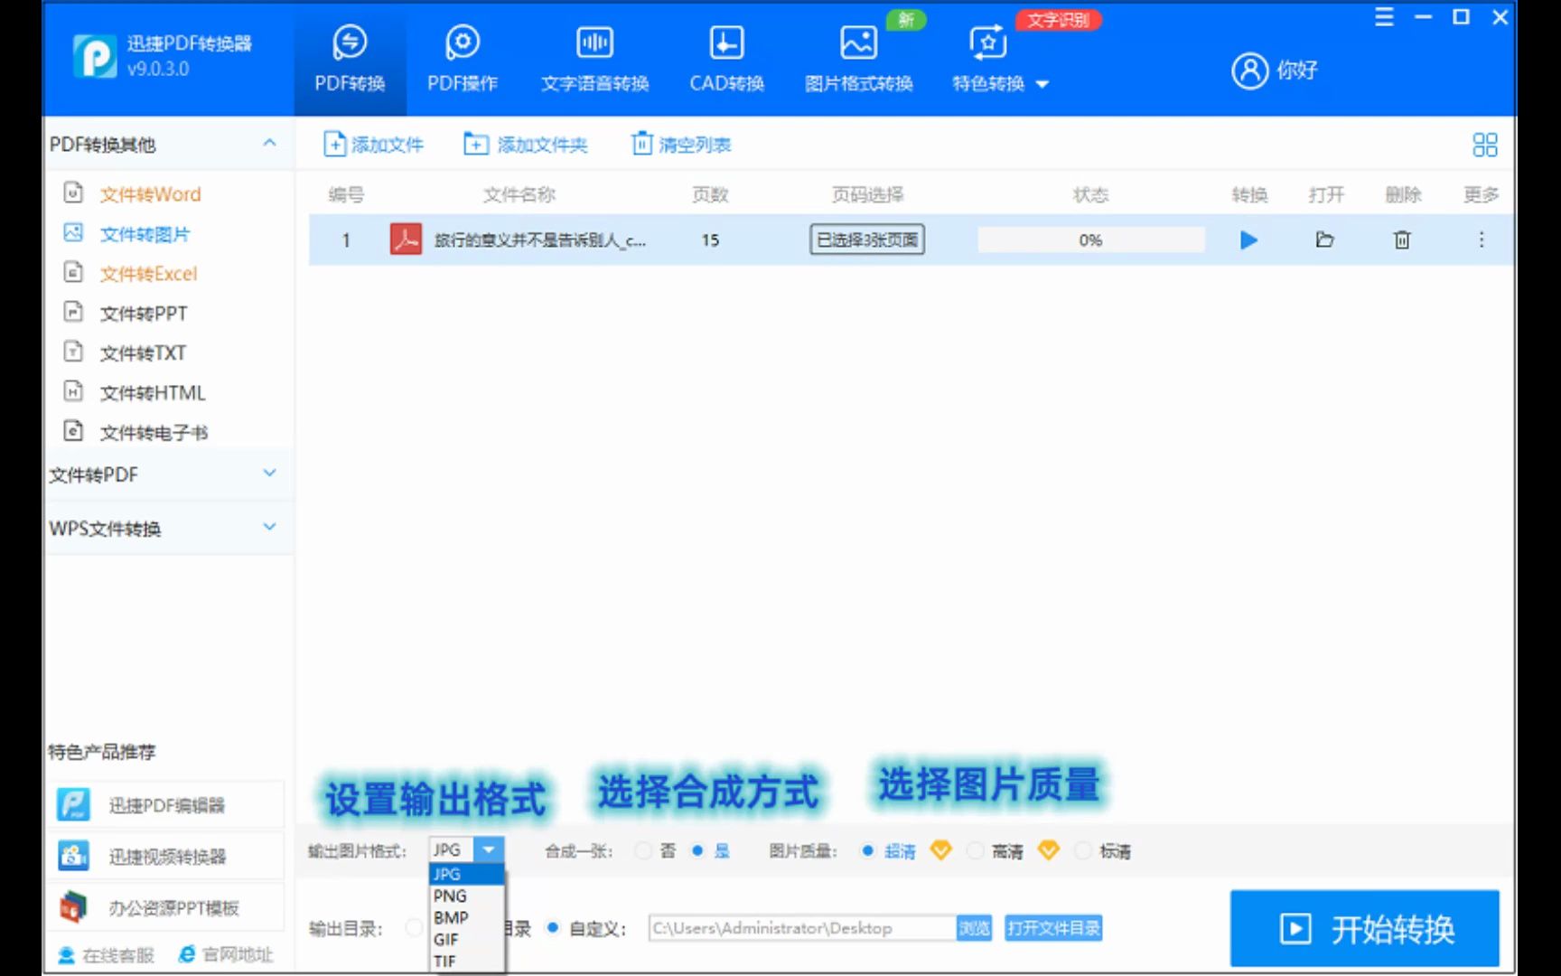
Task: Expand the WPS文件转换 section
Action: tap(269, 527)
